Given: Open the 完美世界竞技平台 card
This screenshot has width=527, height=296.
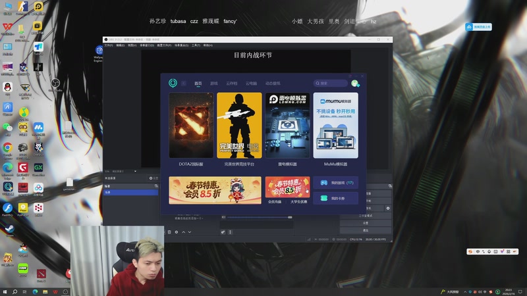Looking at the screenshot, I should 239,125.
